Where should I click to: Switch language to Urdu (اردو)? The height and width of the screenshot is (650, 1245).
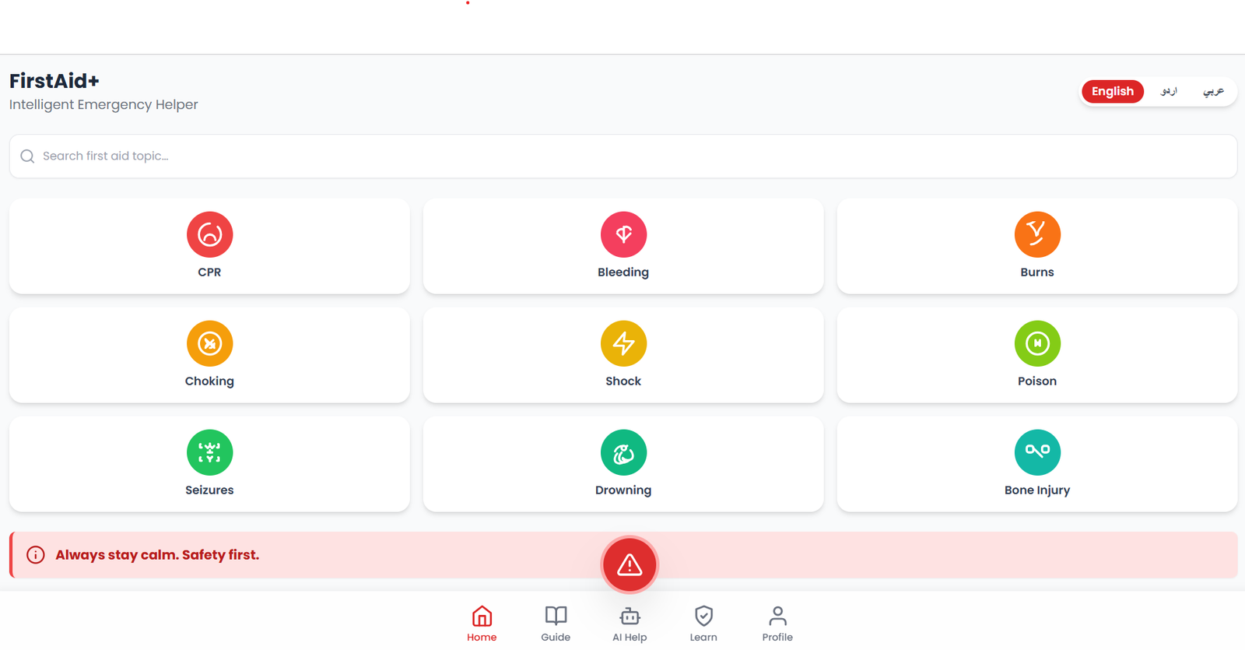coord(1169,91)
